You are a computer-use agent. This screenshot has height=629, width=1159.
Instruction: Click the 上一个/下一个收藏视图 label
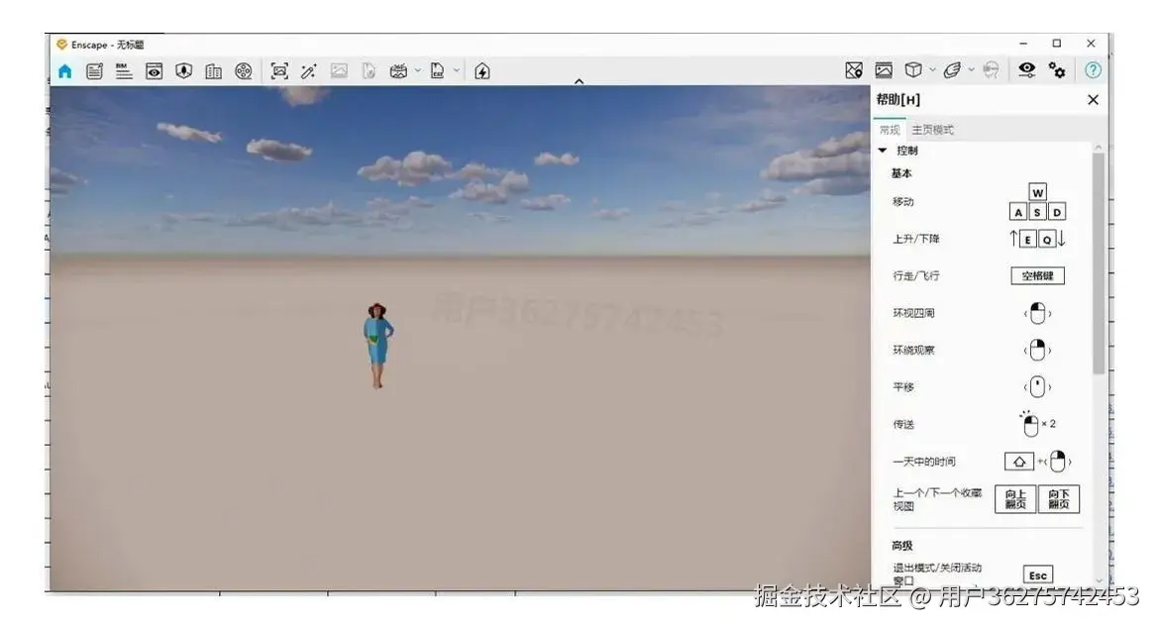pos(936,499)
